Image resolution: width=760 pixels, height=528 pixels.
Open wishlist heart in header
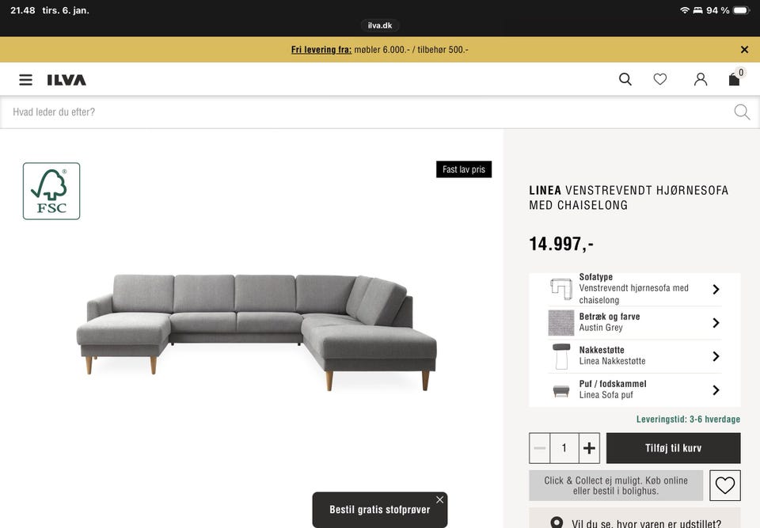(660, 79)
